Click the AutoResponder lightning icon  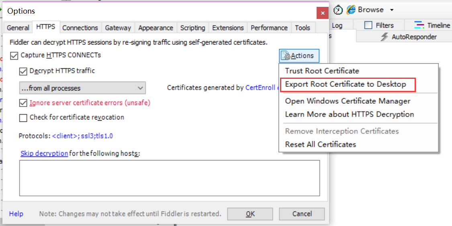tap(385, 37)
